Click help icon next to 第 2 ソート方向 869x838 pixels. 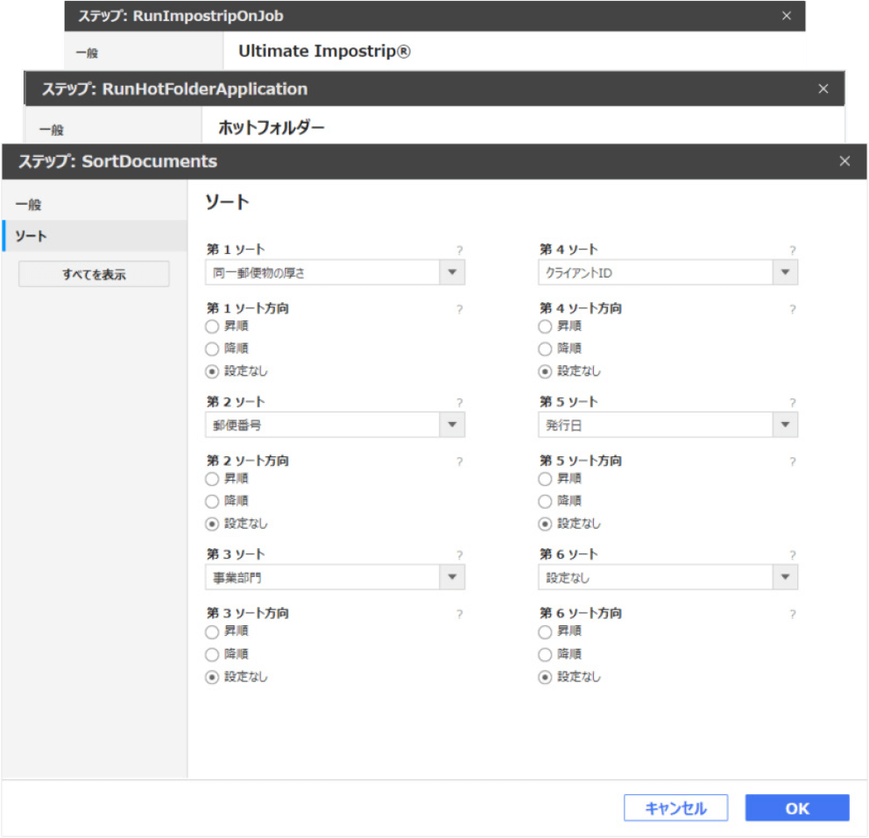click(459, 461)
